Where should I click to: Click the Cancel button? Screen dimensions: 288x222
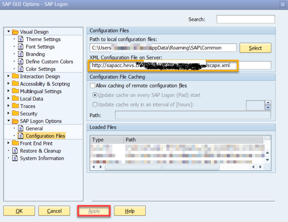pos(54,211)
